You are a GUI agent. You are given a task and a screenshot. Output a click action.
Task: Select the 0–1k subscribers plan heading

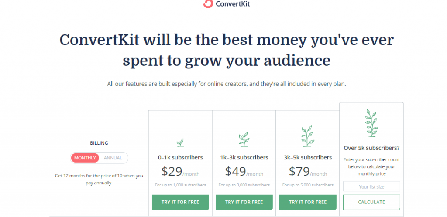(x=180, y=157)
